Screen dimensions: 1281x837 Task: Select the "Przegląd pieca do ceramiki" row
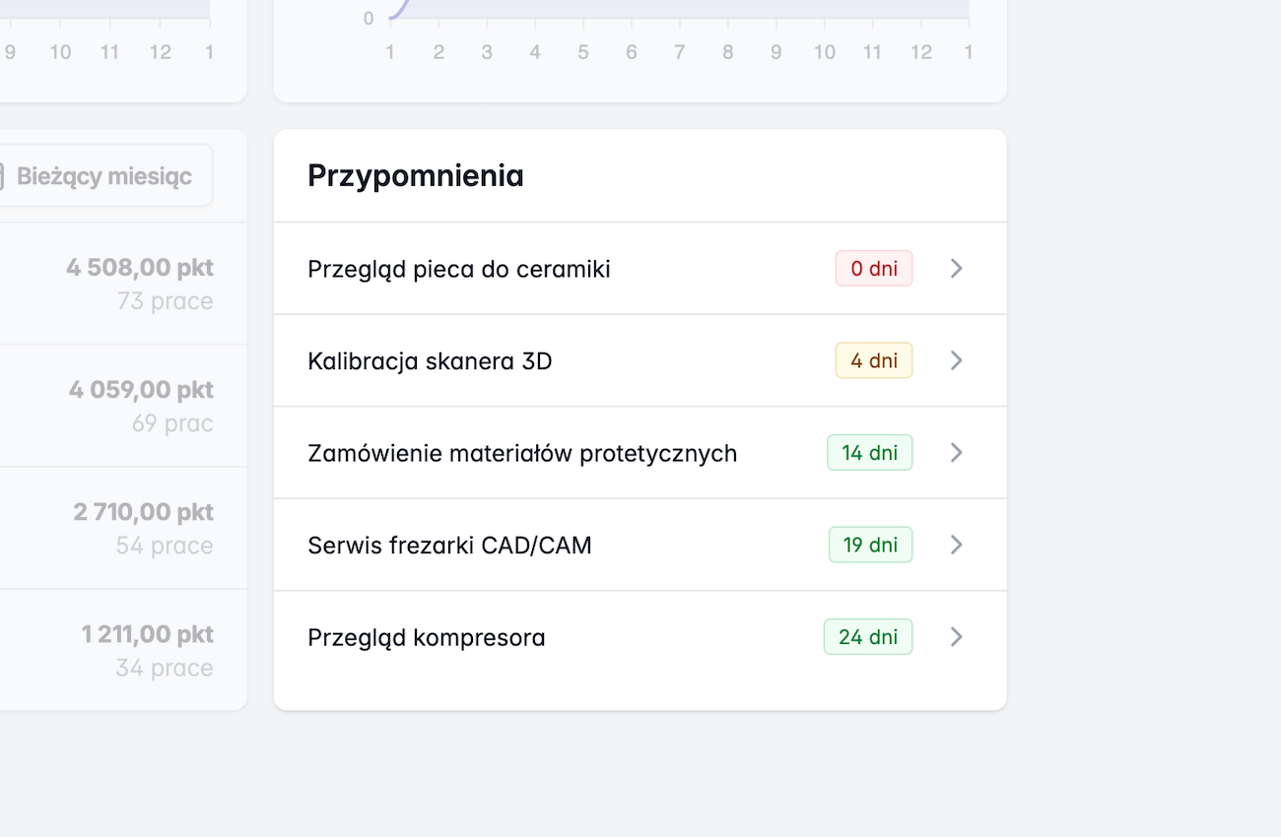[x=458, y=268]
